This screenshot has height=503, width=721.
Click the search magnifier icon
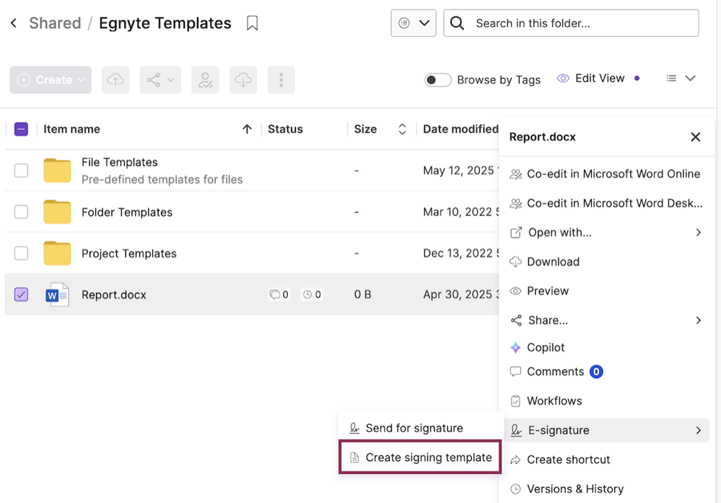tap(457, 23)
